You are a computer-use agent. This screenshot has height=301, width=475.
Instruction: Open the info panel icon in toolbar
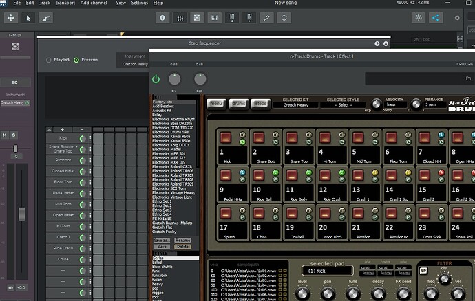pos(162,18)
